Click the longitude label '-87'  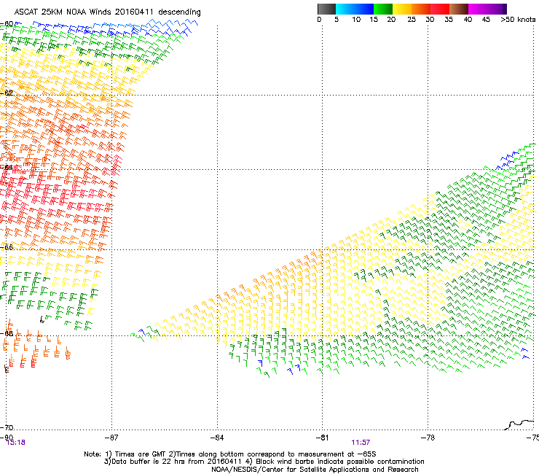point(111,438)
